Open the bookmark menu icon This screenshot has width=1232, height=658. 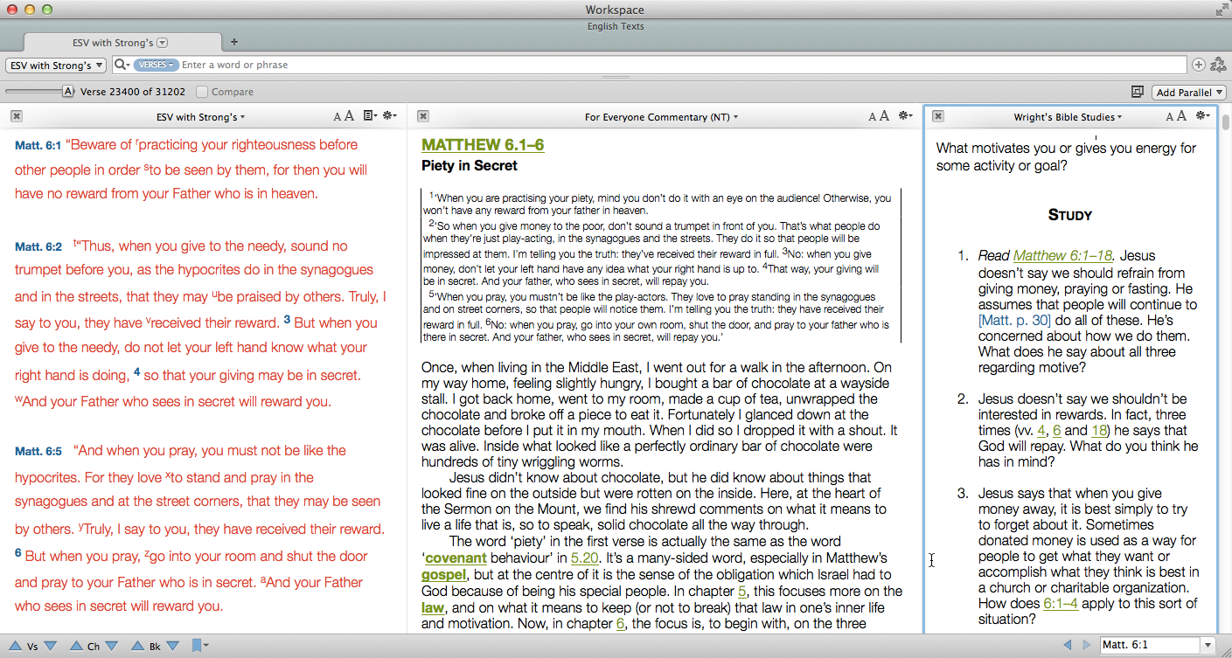[x=199, y=646]
